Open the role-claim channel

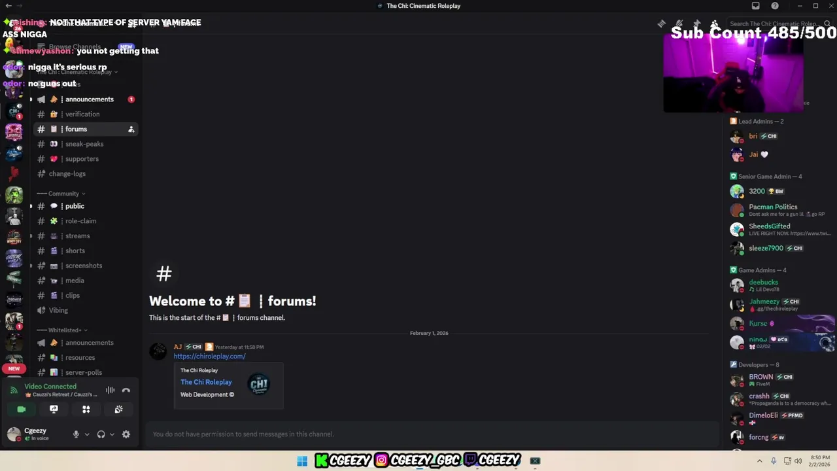tap(85, 221)
